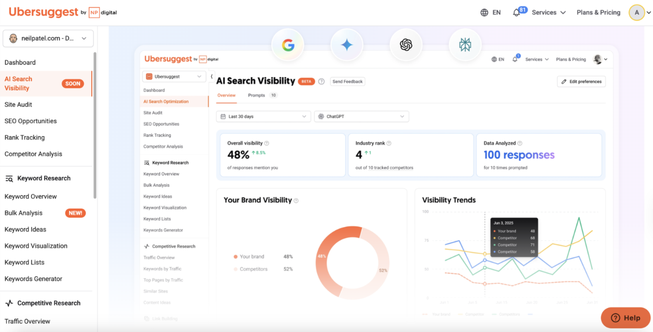Open the inner Ubersuggest project selector

(174, 76)
